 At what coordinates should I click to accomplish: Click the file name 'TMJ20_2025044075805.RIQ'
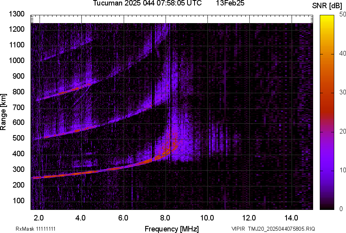(281, 229)
